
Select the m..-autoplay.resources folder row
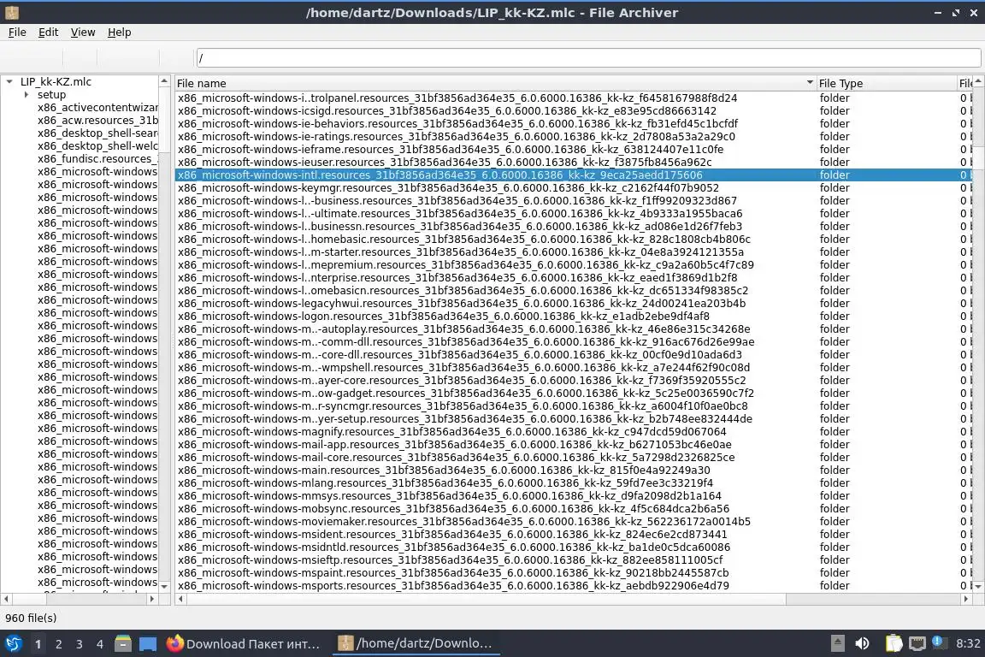pyautogui.click(x=574, y=328)
